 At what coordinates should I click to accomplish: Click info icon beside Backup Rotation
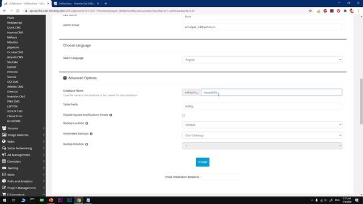87,144
